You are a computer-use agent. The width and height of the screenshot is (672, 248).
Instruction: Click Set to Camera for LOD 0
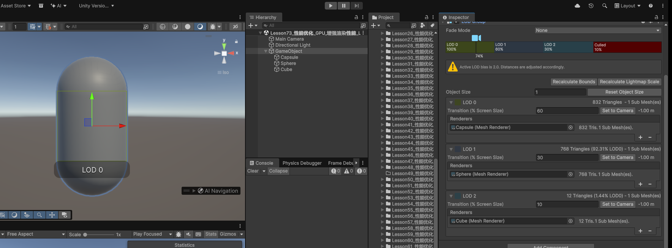(x=618, y=111)
